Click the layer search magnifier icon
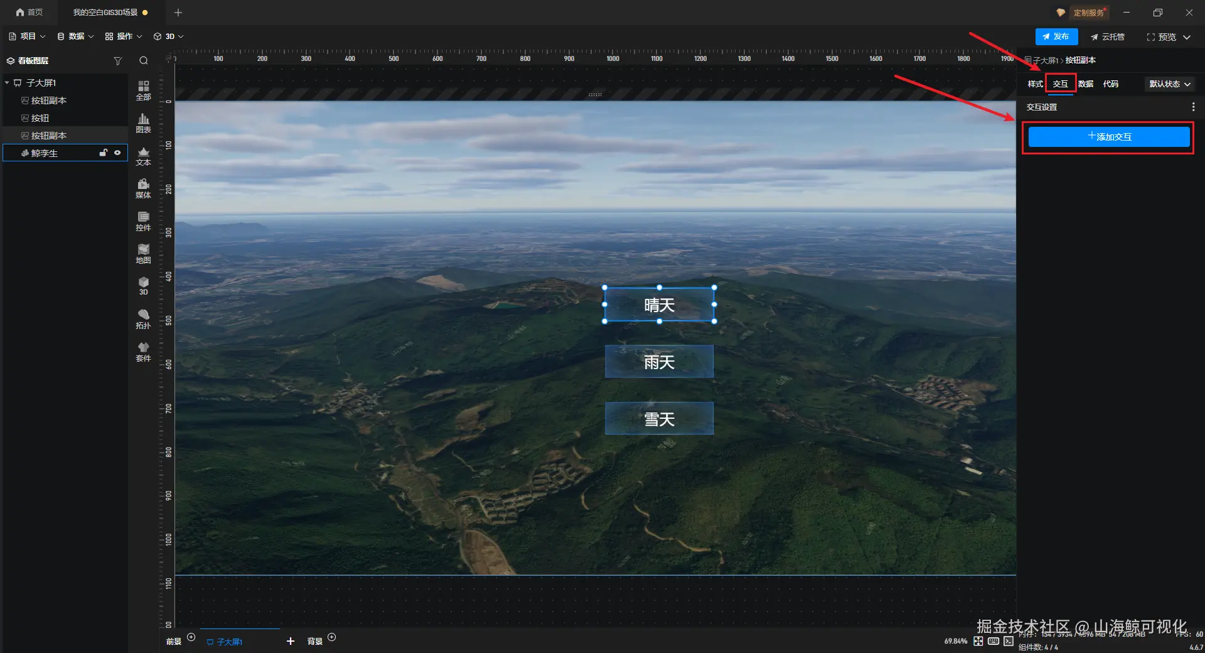 point(144,61)
